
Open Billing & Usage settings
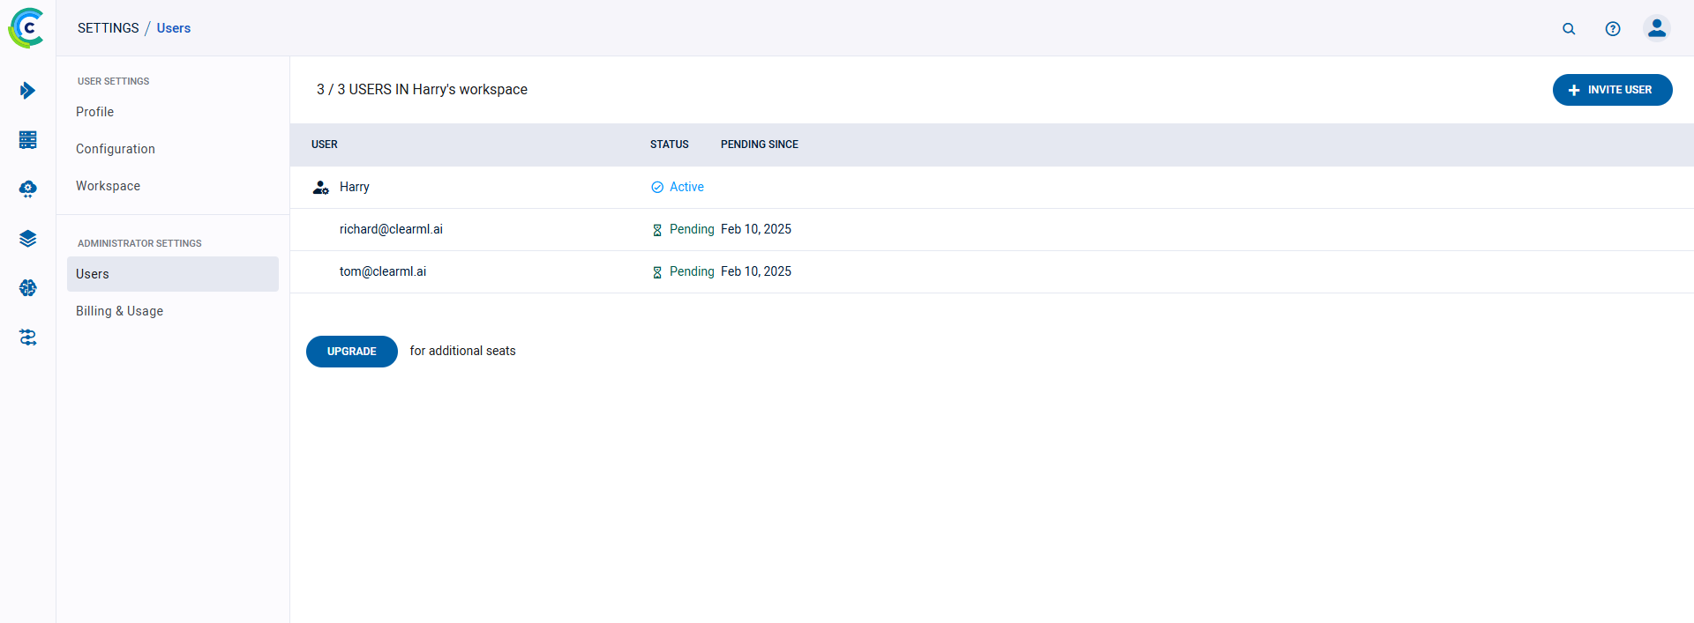coord(119,311)
